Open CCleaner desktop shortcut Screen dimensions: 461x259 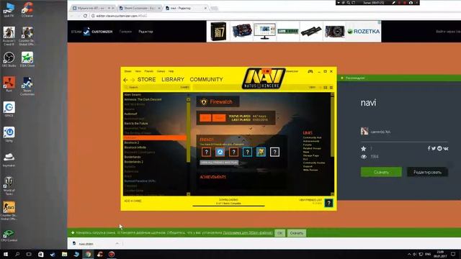tap(27, 9)
